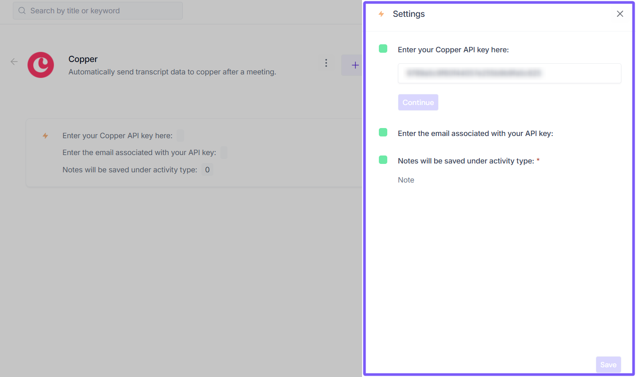Expand the notes activity type section
This screenshot has width=636, height=377.
[x=466, y=161]
